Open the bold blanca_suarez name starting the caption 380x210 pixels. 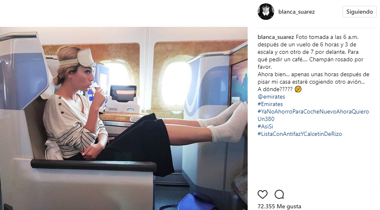[x=276, y=37]
